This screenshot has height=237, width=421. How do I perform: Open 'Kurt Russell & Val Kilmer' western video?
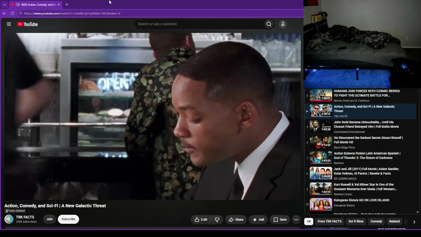click(x=365, y=187)
